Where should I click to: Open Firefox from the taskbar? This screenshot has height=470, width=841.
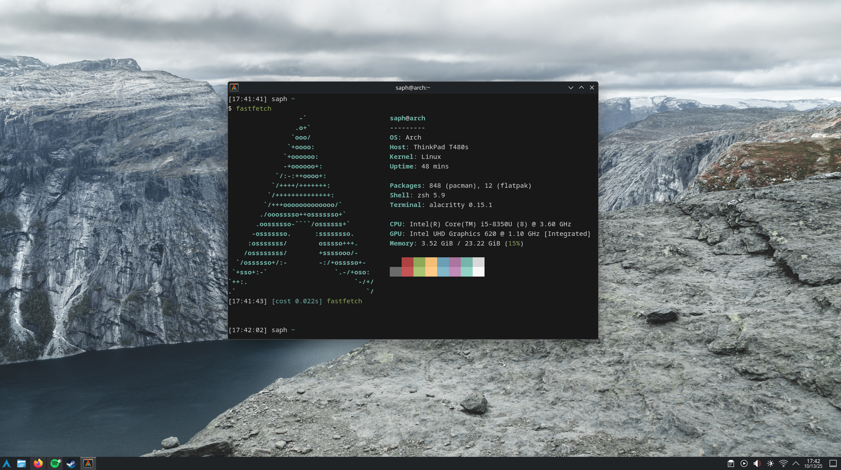click(38, 463)
